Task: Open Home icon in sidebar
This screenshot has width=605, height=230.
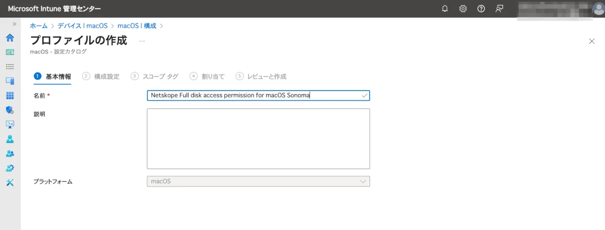Action: point(10,38)
